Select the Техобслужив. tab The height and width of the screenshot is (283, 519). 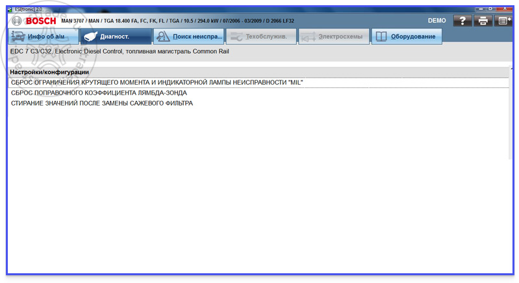[x=261, y=36]
